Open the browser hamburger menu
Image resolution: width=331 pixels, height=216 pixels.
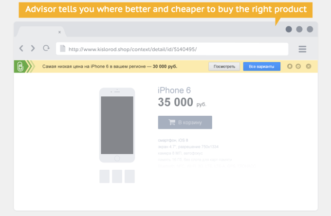302,49
